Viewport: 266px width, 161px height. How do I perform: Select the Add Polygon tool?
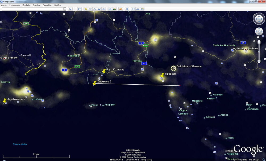(x=90, y=9)
